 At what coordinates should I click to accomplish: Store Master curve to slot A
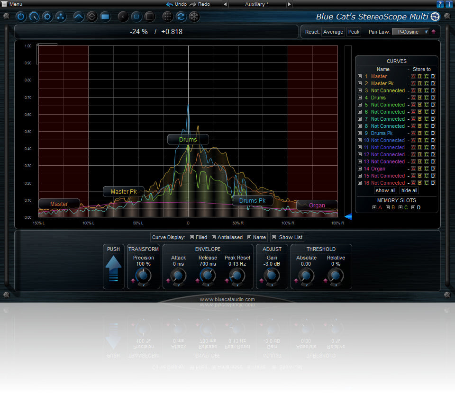[x=413, y=76]
